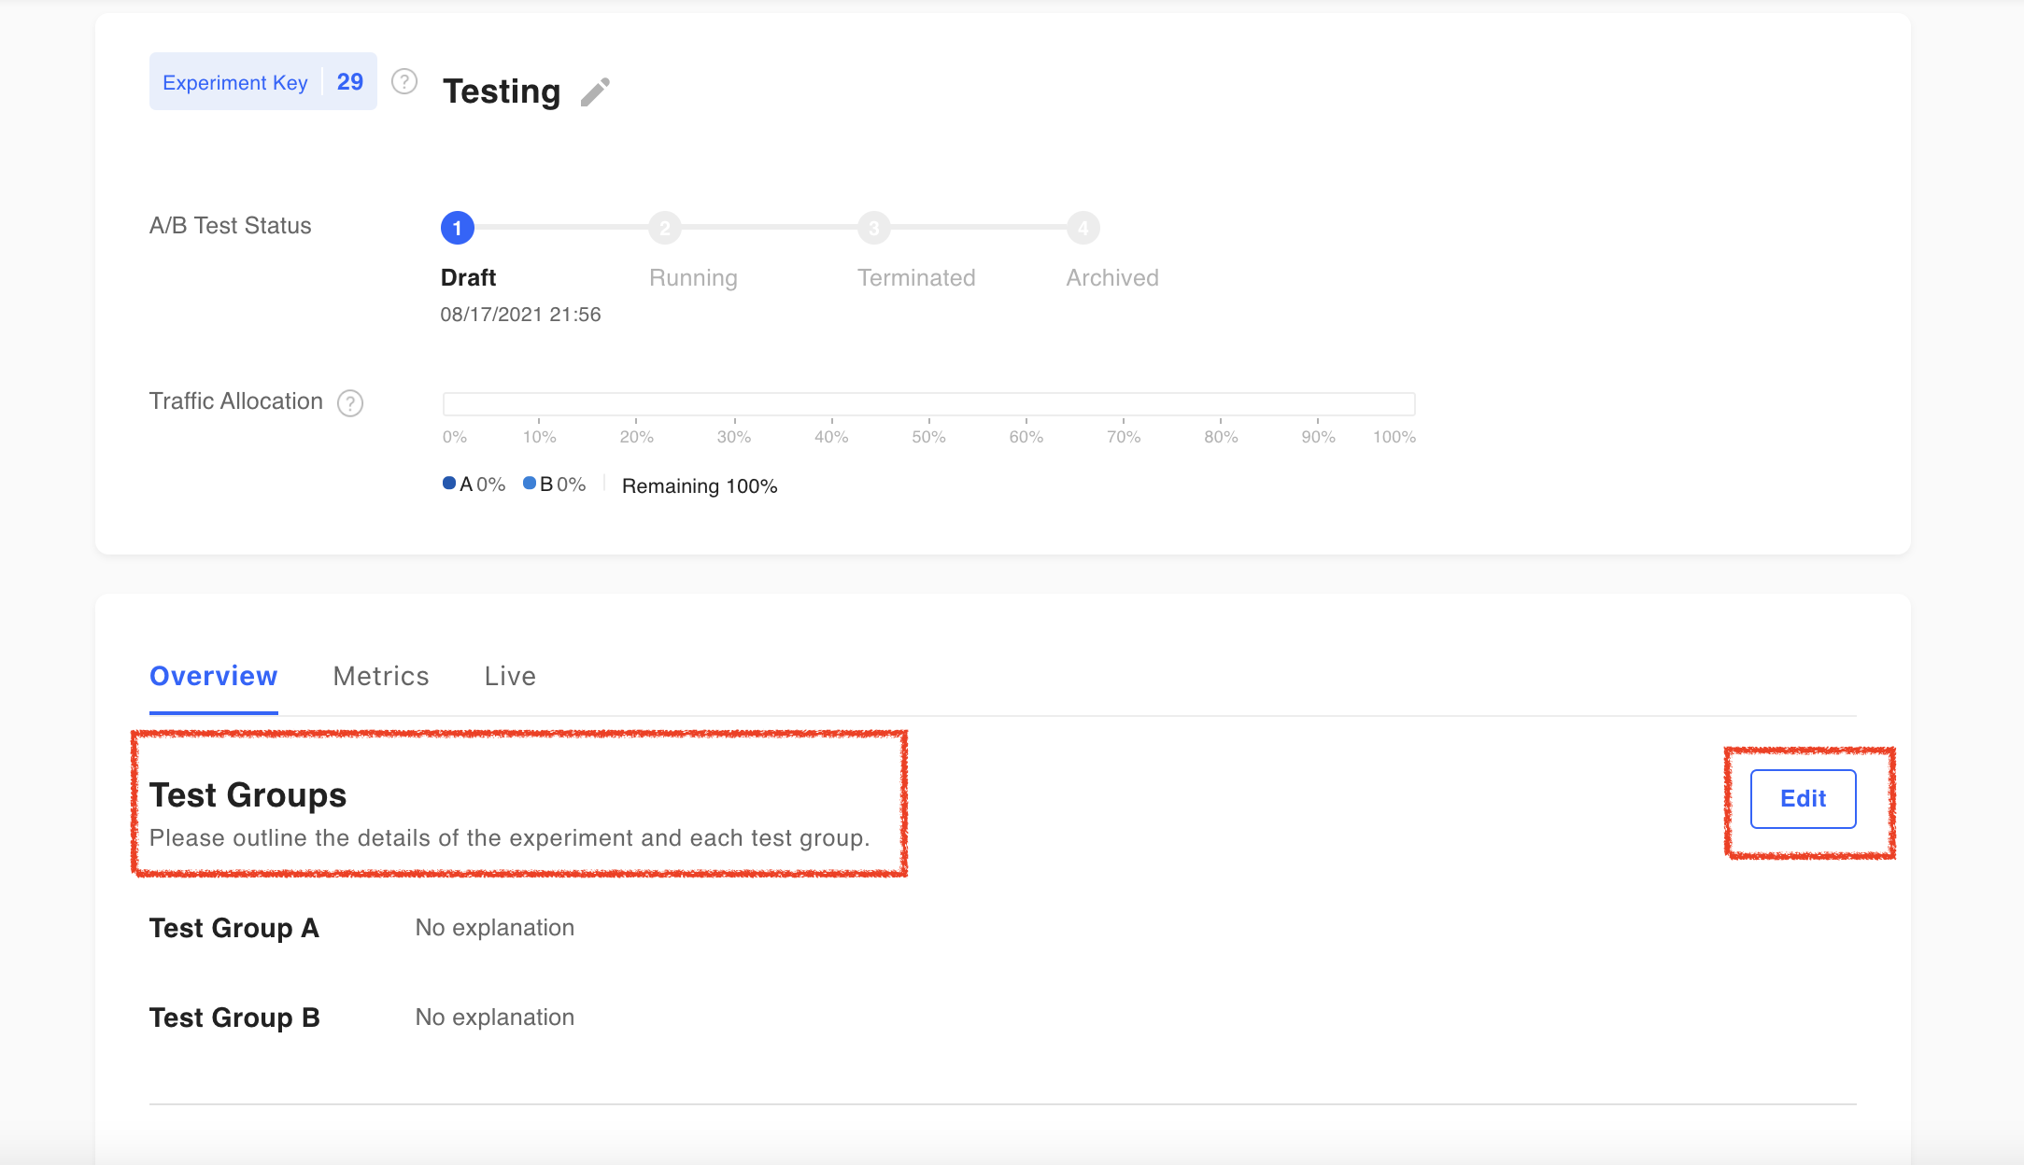The height and width of the screenshot is (1165, 2024).
Task: Click Test Group B label
Action: pyautogui.click(x=234, y=1018)
